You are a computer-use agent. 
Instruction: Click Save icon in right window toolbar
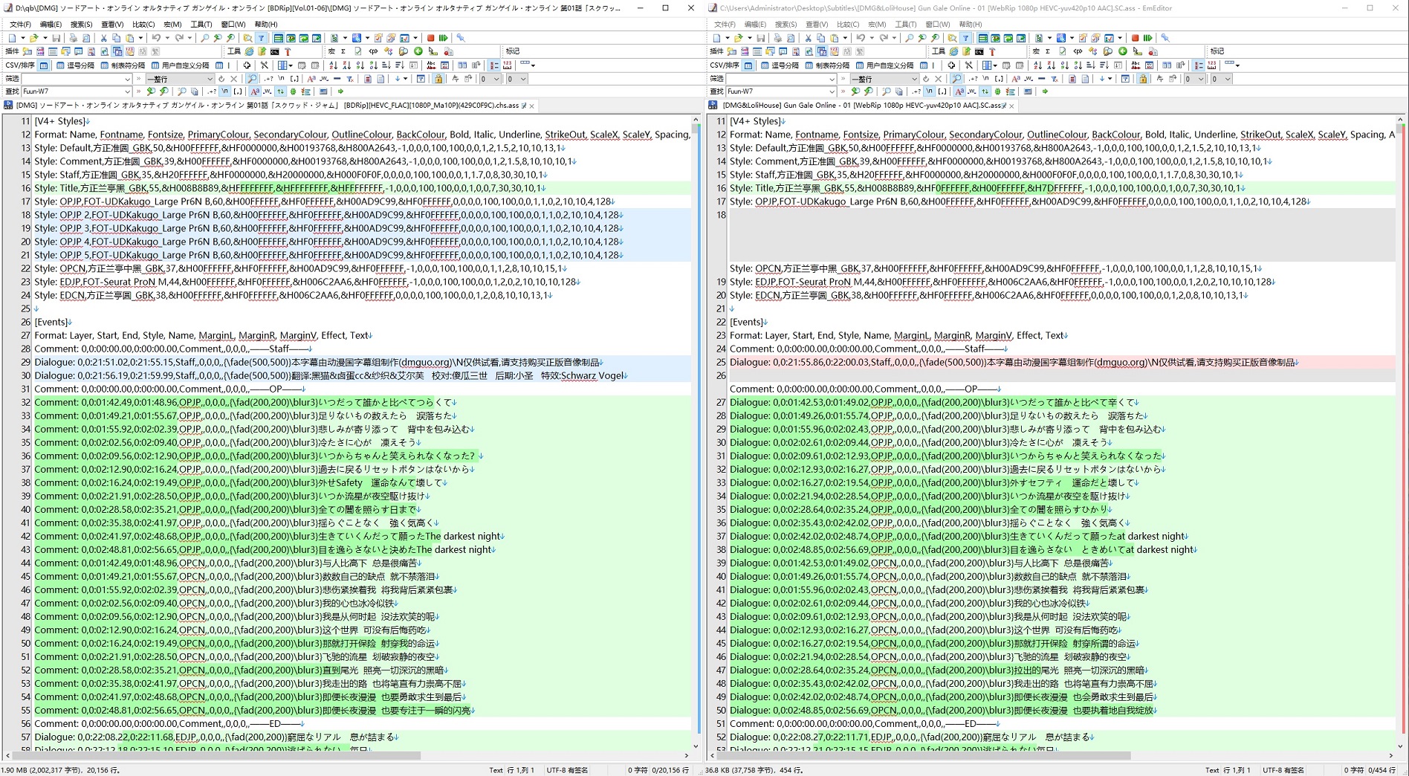(x=760, y=38)
